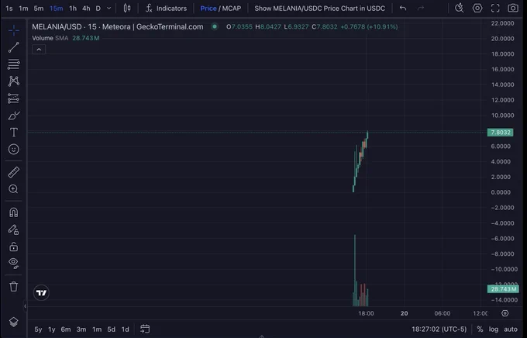Image resolution: width=527 pixels, height=338 pixels.
Task: Click the TradingView logo badge
Action: click(41, 292)
